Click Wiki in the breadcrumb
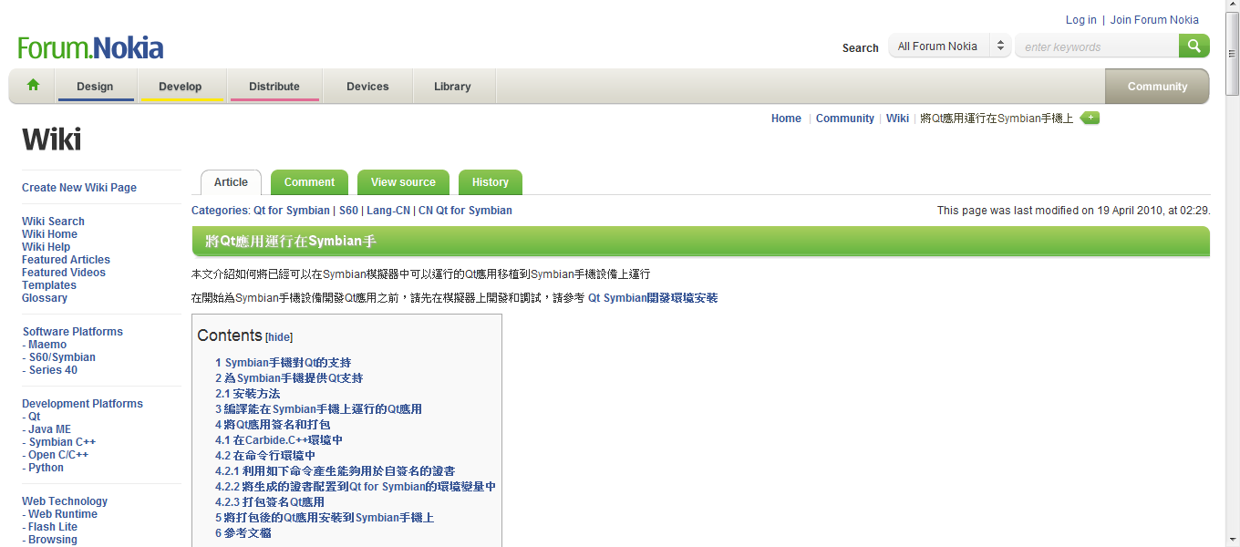1240x547 pixels. [898, 119]
